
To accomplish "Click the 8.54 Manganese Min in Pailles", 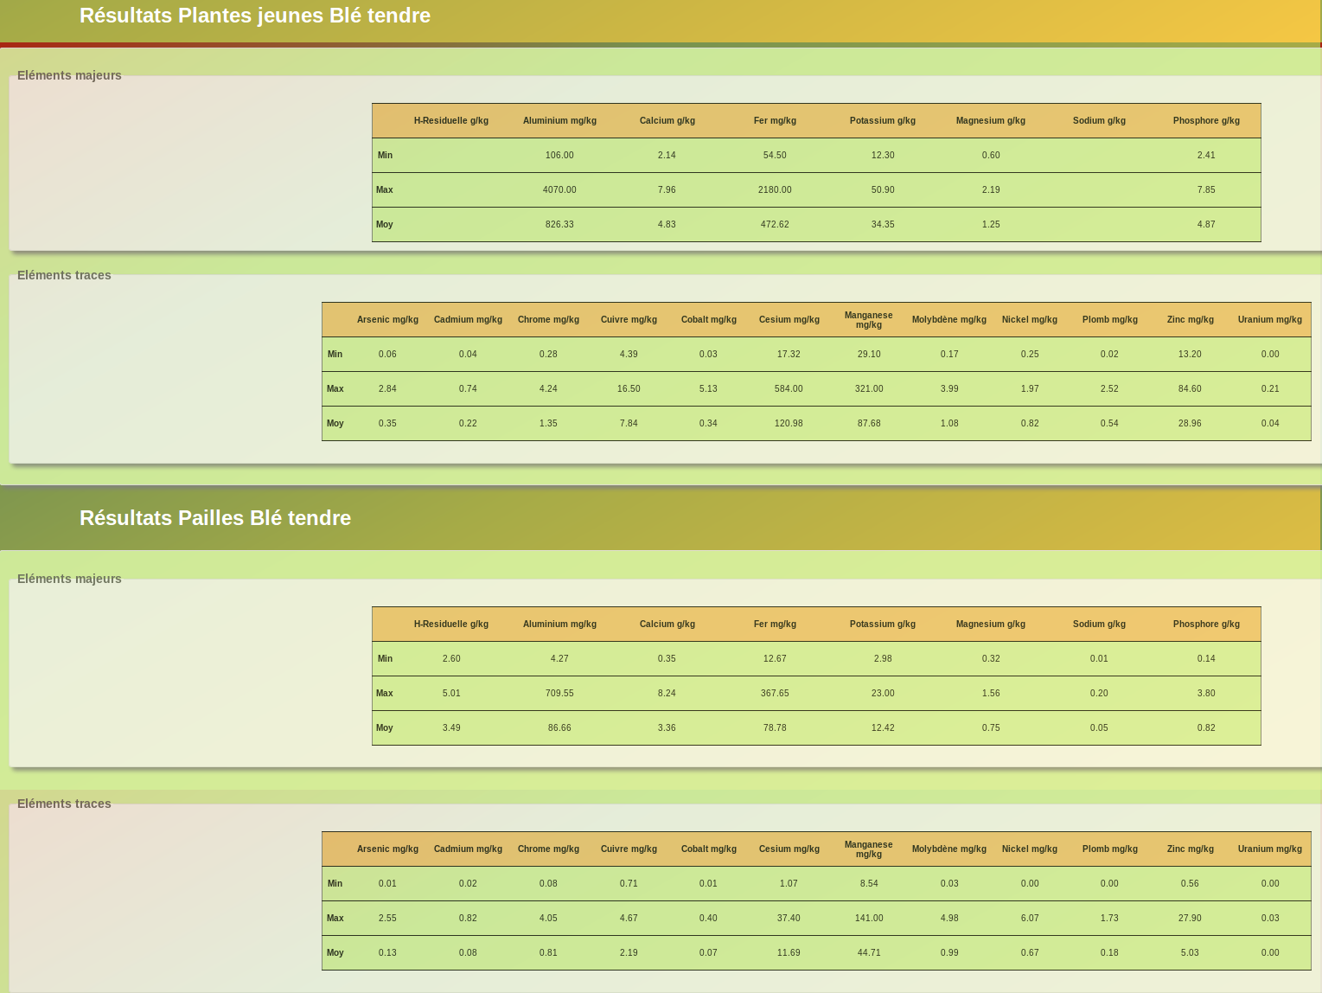I will [869, 883].
